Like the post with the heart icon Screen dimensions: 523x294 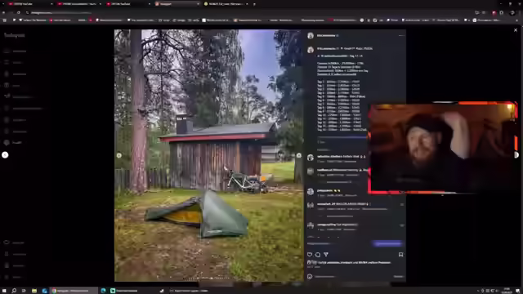[x=310, y=255]
